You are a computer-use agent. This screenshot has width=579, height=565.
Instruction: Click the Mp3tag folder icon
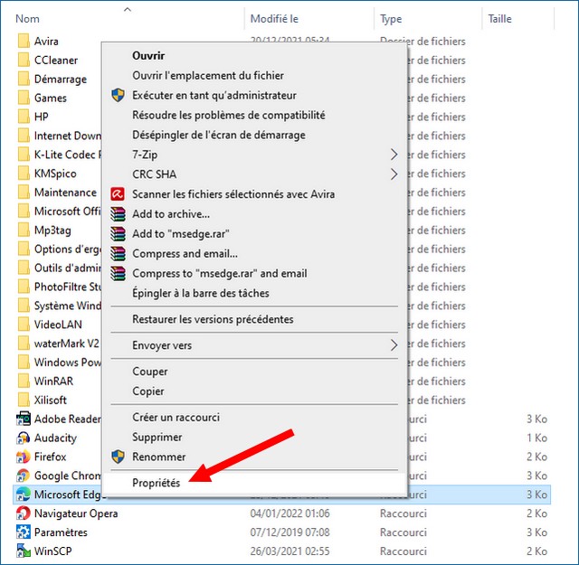pos(24,230)
